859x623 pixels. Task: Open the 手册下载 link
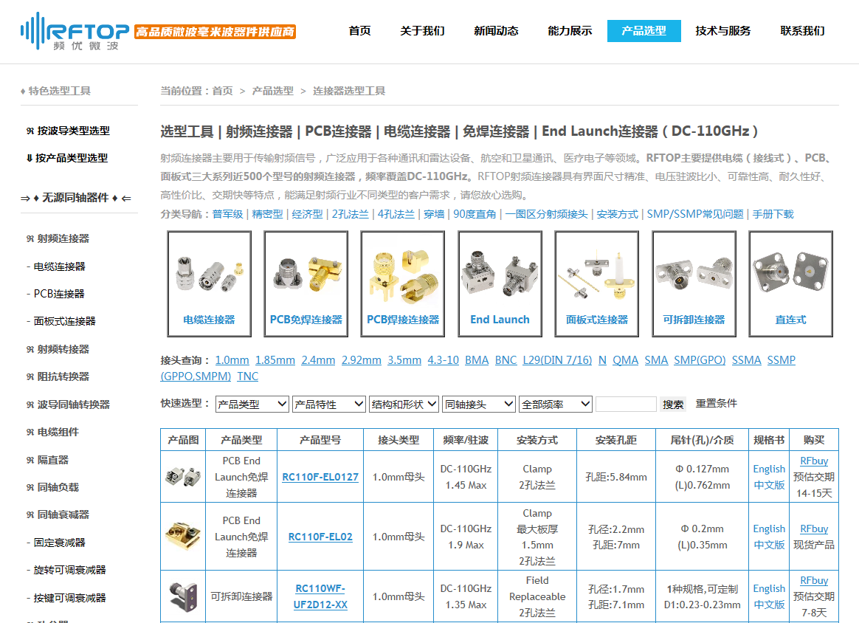point(773,214)
